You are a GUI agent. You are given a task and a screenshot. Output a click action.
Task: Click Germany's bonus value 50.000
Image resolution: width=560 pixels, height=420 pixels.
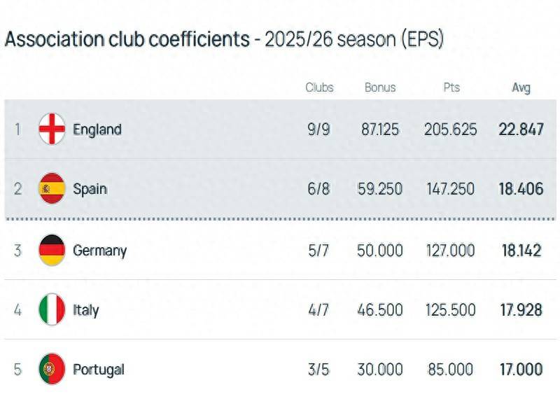click(380, 250)
